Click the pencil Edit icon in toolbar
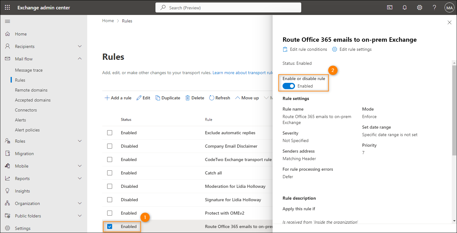 [139, 98]
